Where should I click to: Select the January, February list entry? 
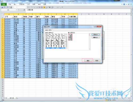(x=55, y=38)
